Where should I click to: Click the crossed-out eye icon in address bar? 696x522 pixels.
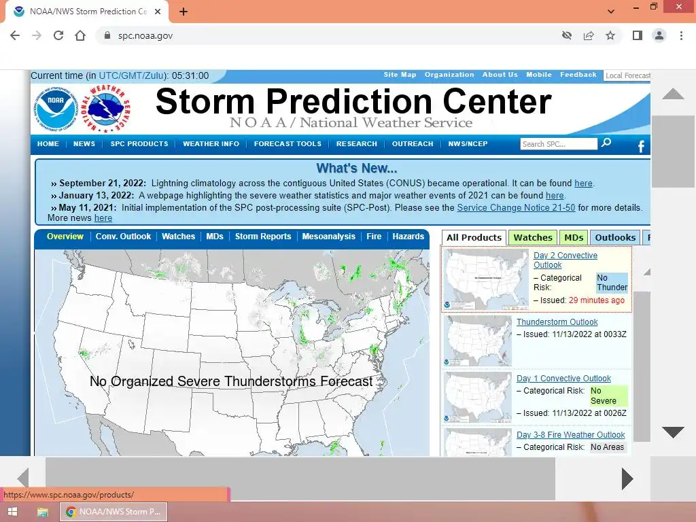[567, 35]
